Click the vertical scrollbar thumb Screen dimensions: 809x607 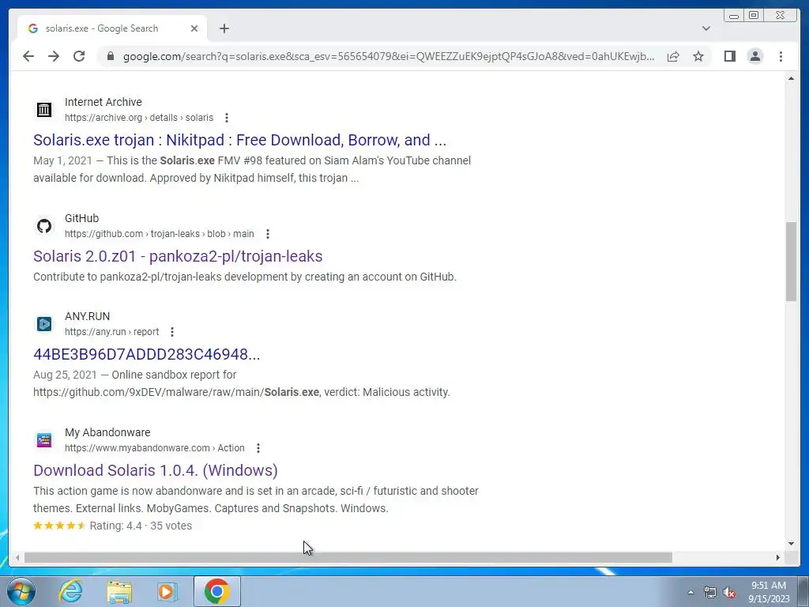point(791,261)
